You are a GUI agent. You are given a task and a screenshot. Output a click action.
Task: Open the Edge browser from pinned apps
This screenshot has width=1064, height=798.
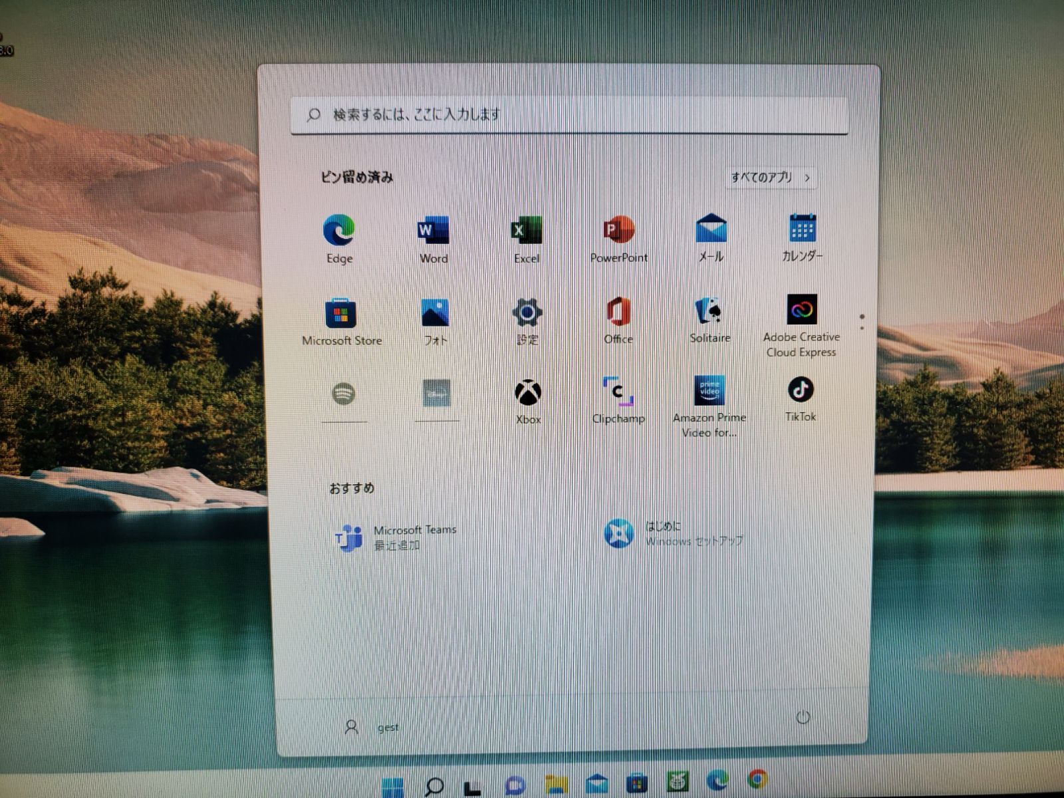click(339, 238)
